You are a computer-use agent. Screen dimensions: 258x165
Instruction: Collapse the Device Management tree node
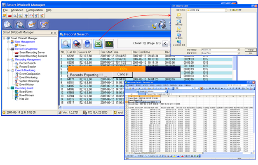tap(8, 49)
